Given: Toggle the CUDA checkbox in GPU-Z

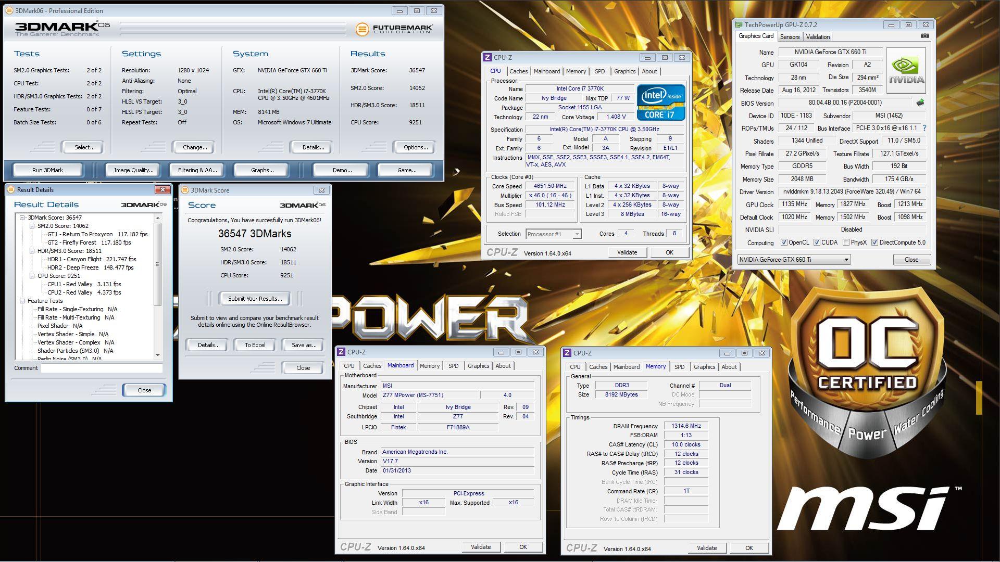Looking at the screenshot, I should [817, 242].
